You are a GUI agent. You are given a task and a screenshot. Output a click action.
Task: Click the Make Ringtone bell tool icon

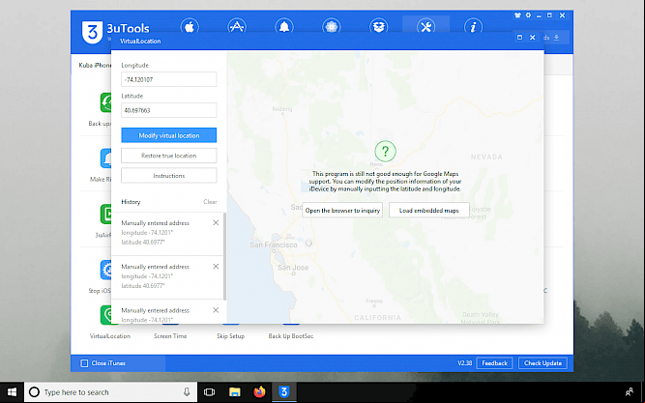pyautogui.click(x=105, y=158)
